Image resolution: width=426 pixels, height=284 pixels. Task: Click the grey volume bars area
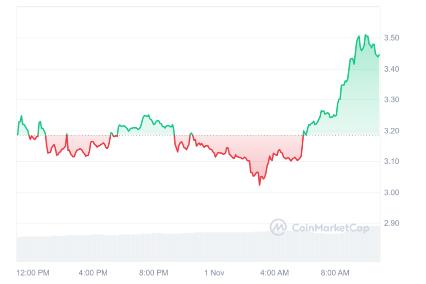point(198,246)
